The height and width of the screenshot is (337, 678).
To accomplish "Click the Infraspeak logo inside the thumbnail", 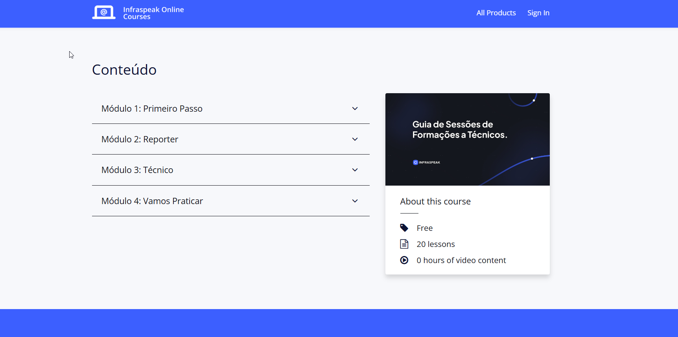I will pos(426,162).
